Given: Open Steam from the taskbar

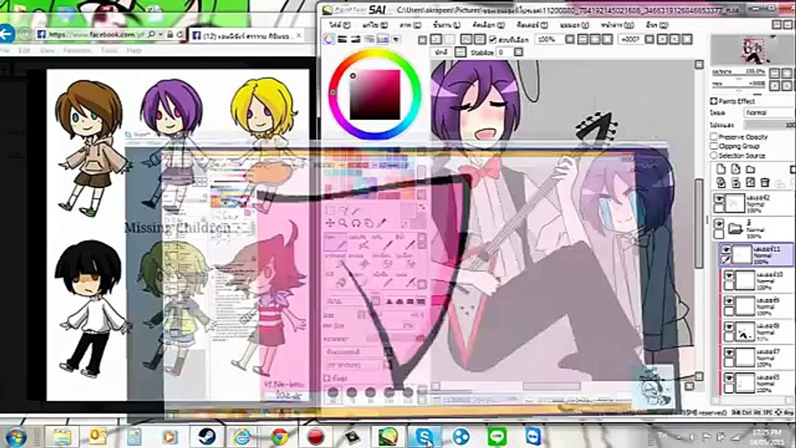Looking at the screenshot, I should coord(205,436).
